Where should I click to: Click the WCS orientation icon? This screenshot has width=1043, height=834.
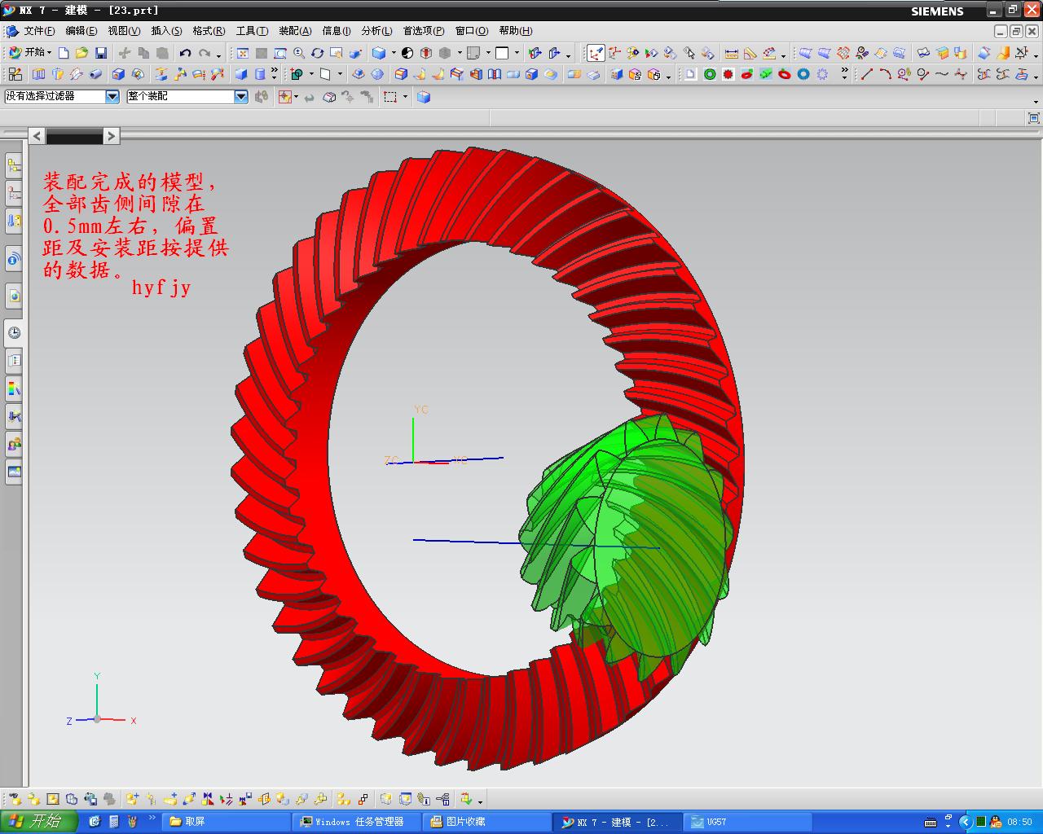(x=596, y=53)
